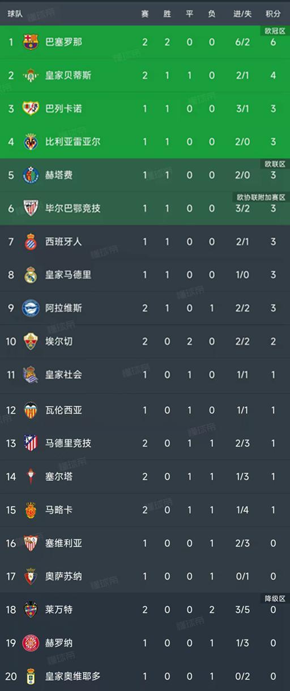The image size is (290, 691).
Task: Open the 莱万特 row in relegation zone
Action: click(x=145, y=610)
